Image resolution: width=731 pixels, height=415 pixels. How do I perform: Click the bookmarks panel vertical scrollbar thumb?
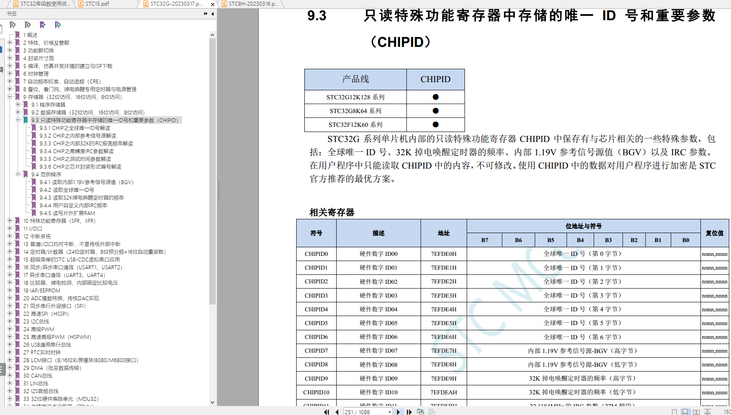(x=212, y=171)
